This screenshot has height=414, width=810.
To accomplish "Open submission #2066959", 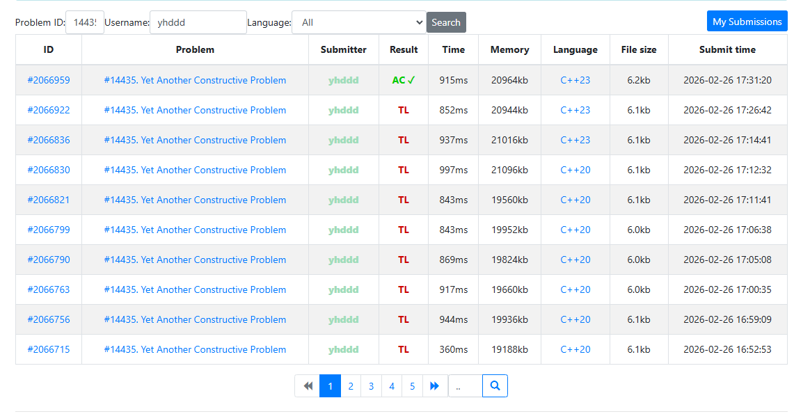I will tap(49, 80).
